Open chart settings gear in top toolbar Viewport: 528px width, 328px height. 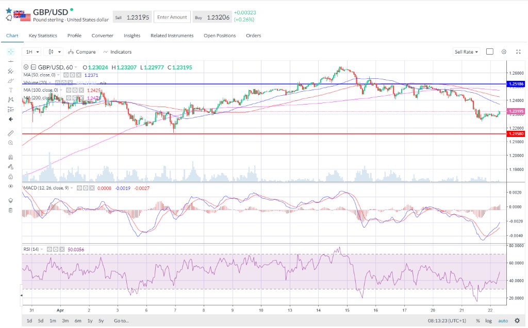504,51
